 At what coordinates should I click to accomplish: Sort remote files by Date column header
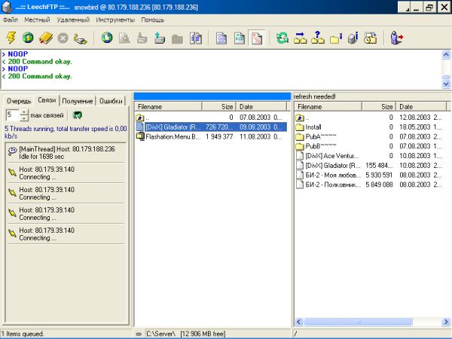407,107
